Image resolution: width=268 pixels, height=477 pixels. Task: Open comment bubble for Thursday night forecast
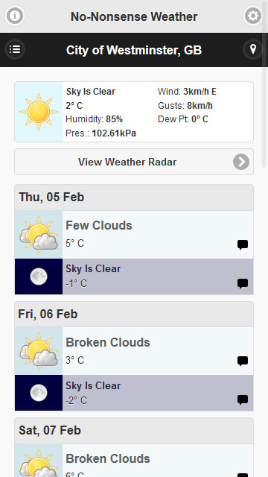tap(243, 283)
